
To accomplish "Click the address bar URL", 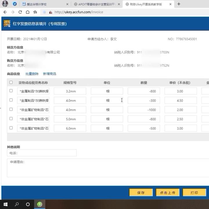I will pyautogui.click(x=79, y=12).
